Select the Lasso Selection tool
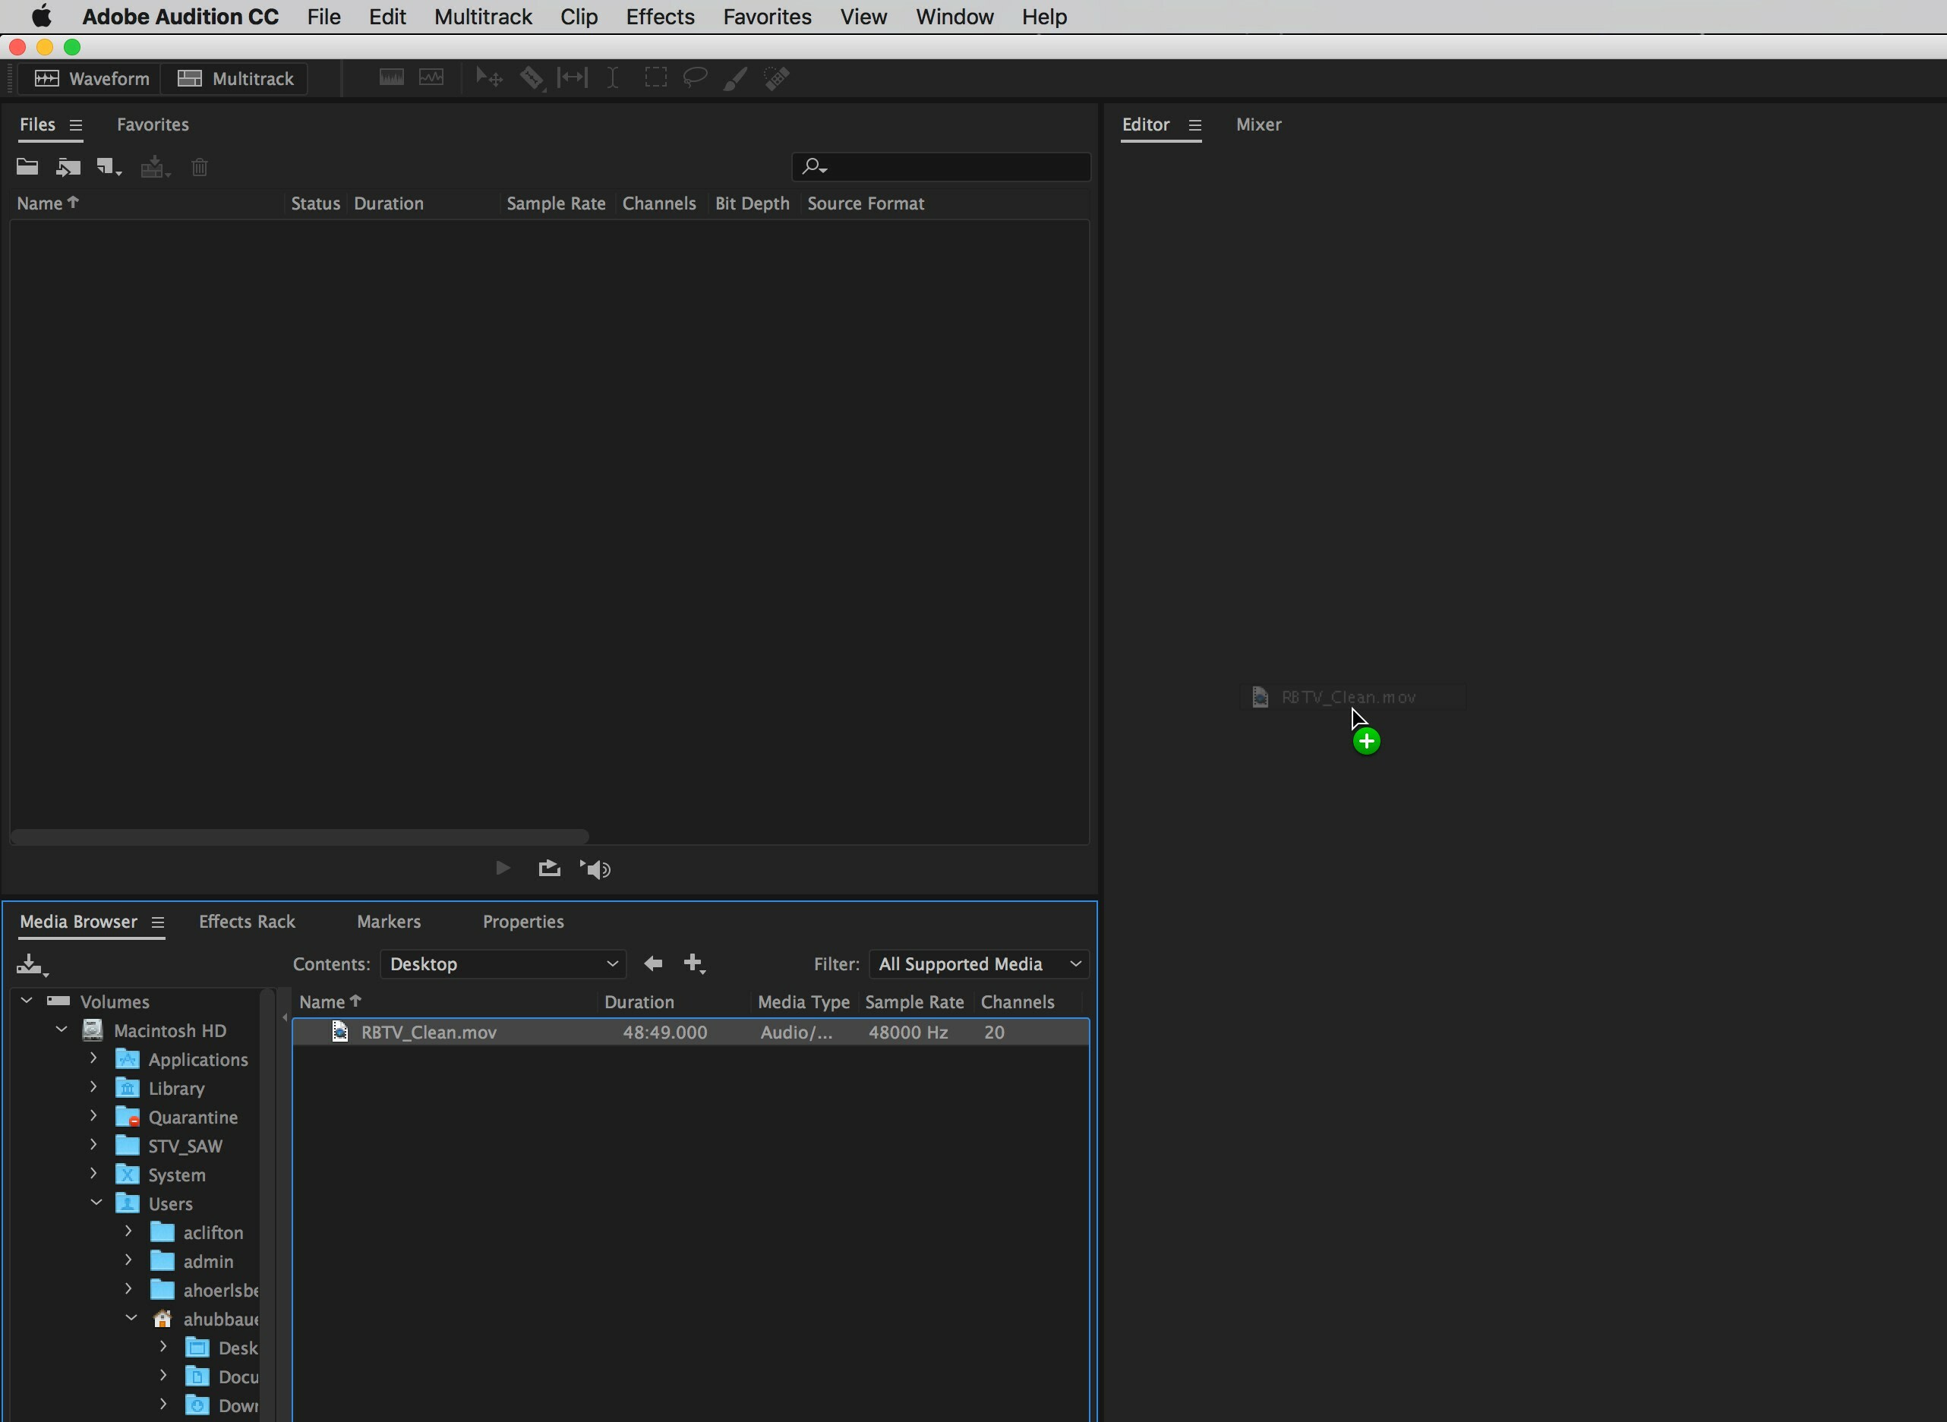The height and width of the screenshot is (1422, 1947). [695, 78]
